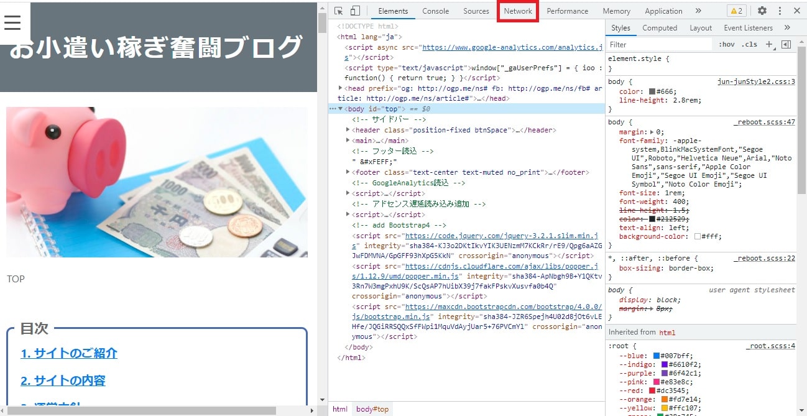
Task: Open _reboot.scss:47 source link
Action: coord(764,122)
